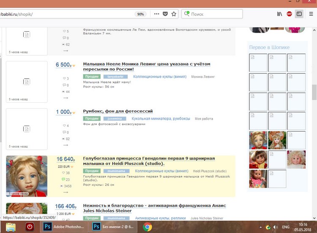Expand price dropdown arrow next to 6 500
317x233 pixels.
(x=74, y=66)
